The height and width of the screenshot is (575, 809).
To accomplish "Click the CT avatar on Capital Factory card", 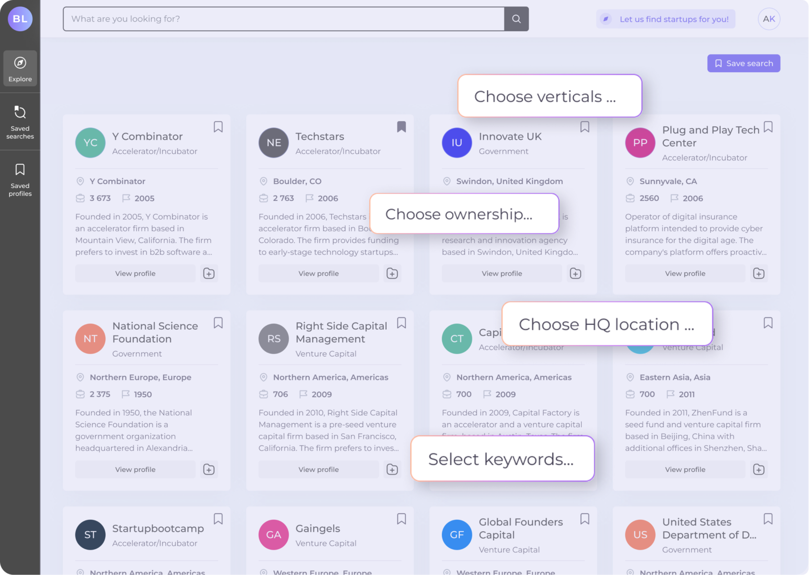I will [457, 339].
